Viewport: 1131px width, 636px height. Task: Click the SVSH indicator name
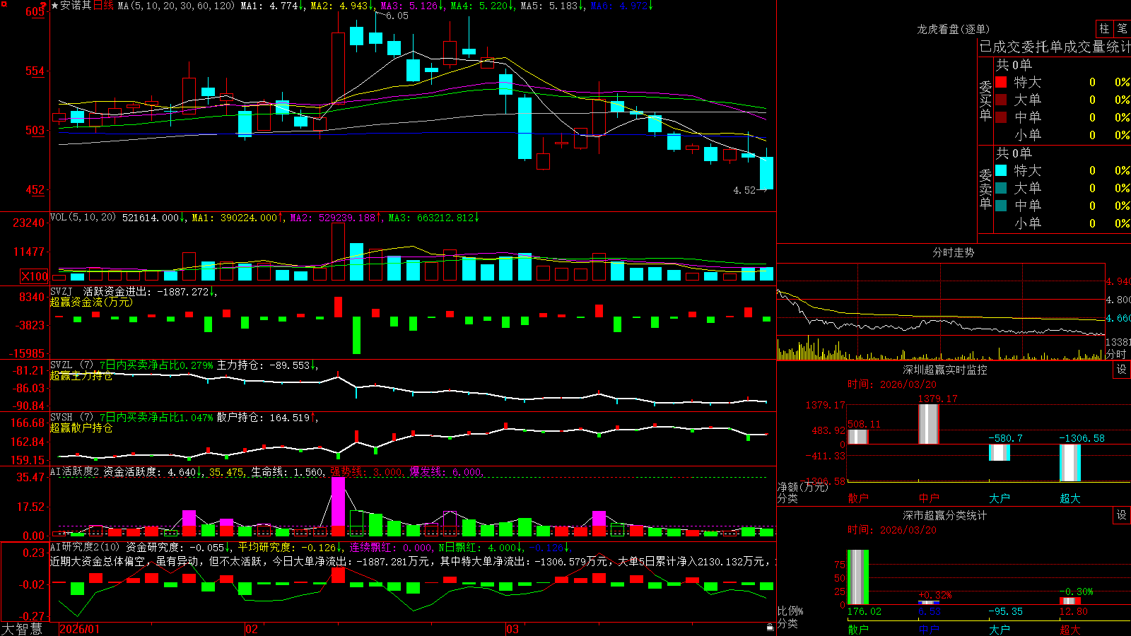(61, 417)
